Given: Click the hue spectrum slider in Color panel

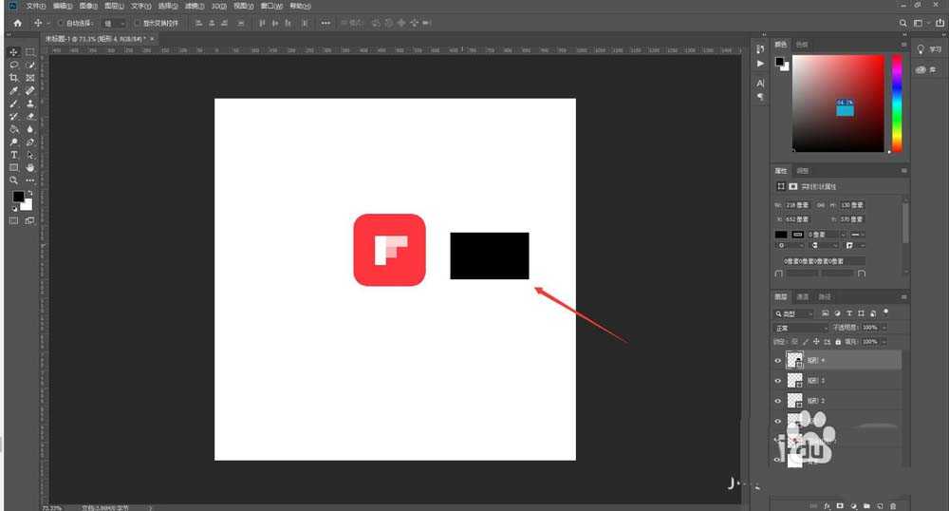Looking at the screenshot, I should point(897,103).
